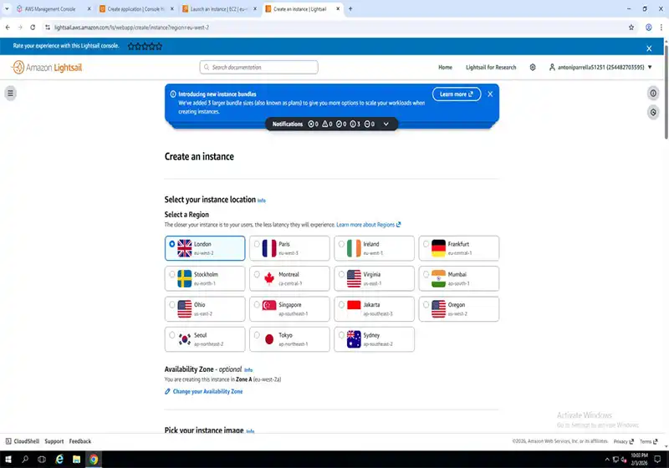Select Tokyo ap-northeast-1 region

click(x=289, y=339)
